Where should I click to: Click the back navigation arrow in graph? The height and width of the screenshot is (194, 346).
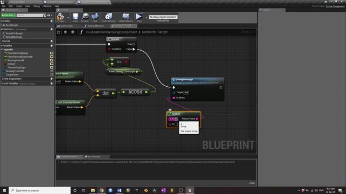point(65,32)
